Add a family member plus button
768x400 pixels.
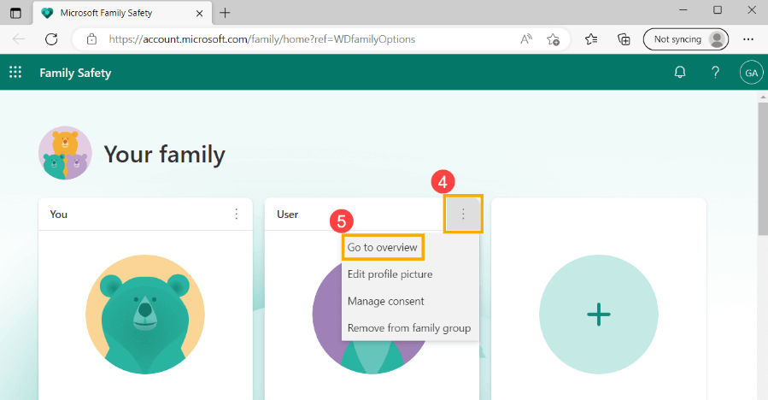tap(599, 315)
